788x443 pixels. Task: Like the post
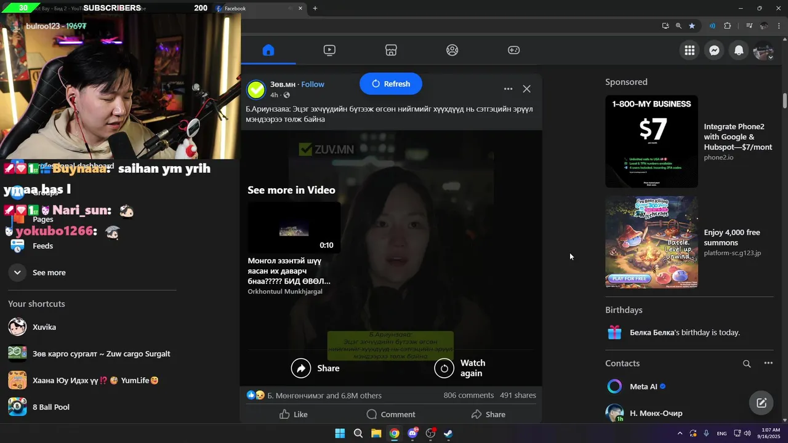click(x=294, y=414)
